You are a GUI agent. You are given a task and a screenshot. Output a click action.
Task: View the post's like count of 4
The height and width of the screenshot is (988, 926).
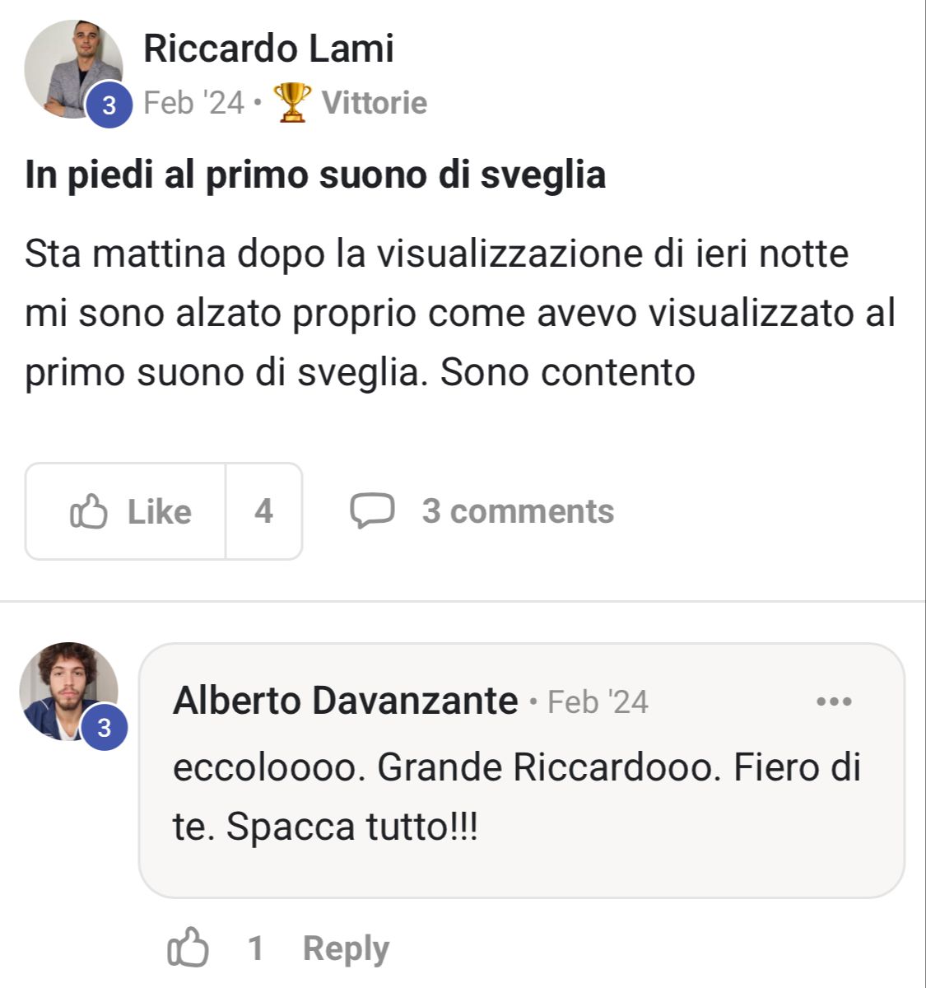pos(263,511)
